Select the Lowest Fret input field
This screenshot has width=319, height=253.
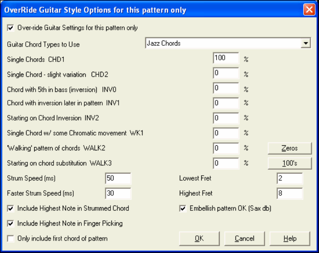pyautogui.click(x=289, y=179)
